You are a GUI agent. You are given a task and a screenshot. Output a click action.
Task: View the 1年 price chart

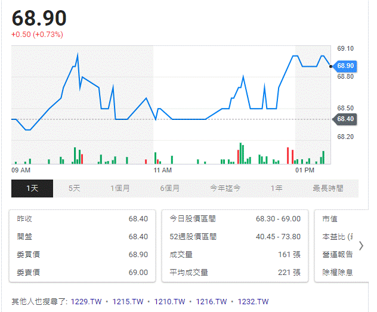pyautogui.click(x=277, y=188)
